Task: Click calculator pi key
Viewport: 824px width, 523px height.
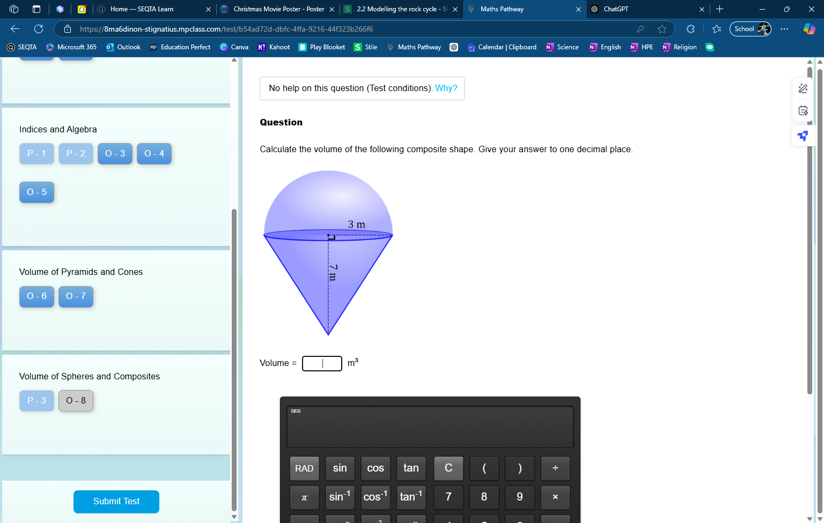Action: (x=304, y=497)
